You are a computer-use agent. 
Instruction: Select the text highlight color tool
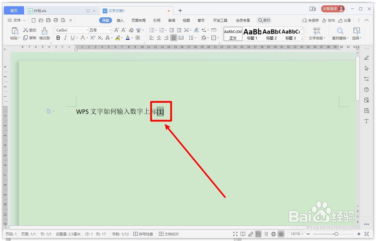[118, 38]
